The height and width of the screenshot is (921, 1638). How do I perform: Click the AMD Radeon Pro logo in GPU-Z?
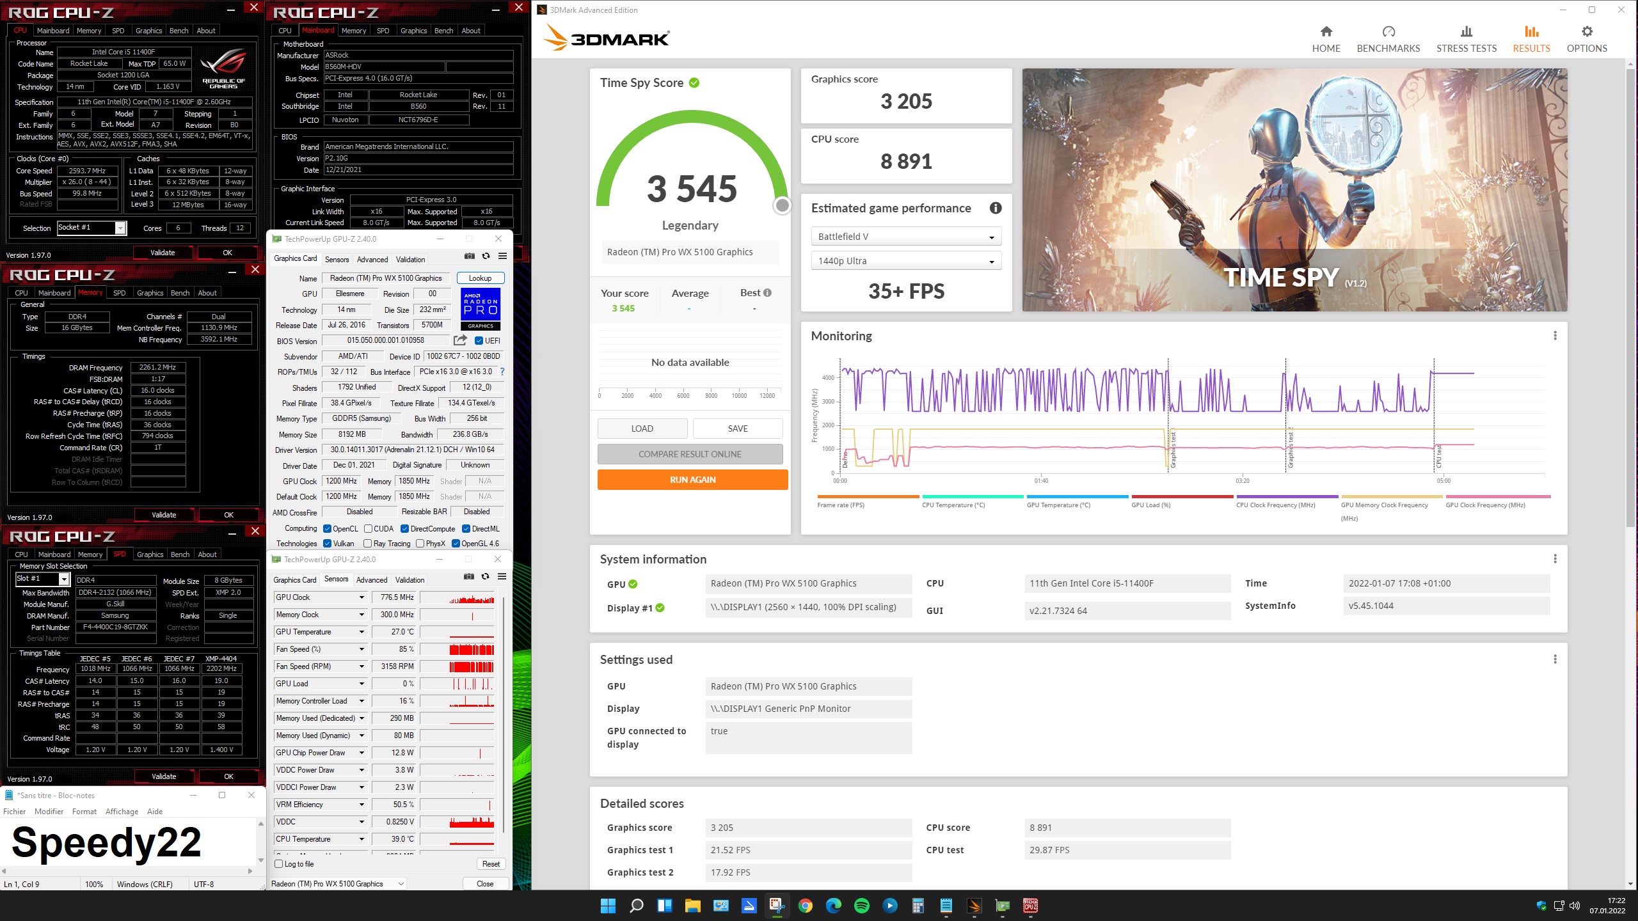point(481,309)
